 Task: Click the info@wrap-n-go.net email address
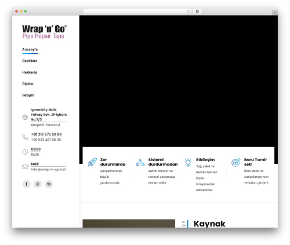coord(48,170)
